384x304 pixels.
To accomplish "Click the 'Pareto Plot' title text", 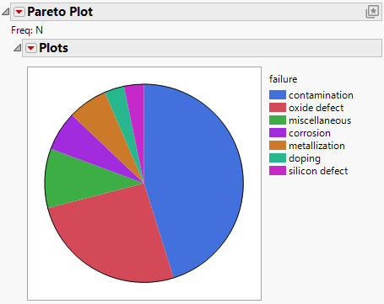I will point(60,12).
